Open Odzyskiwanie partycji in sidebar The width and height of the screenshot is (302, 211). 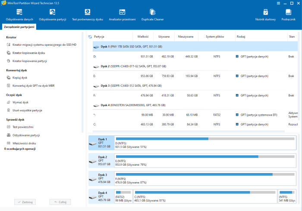click(x=23, y=135)
